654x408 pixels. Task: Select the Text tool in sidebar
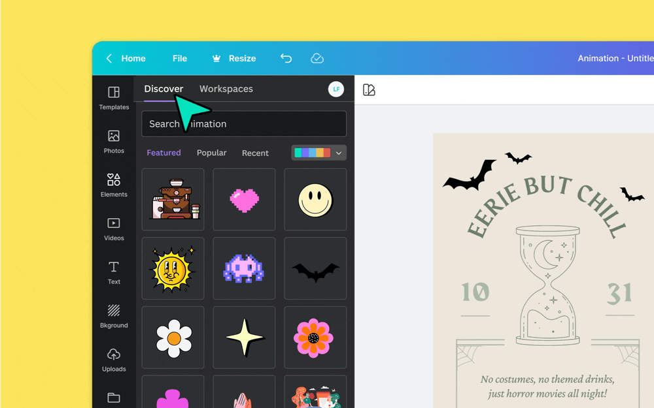point(114,273)
